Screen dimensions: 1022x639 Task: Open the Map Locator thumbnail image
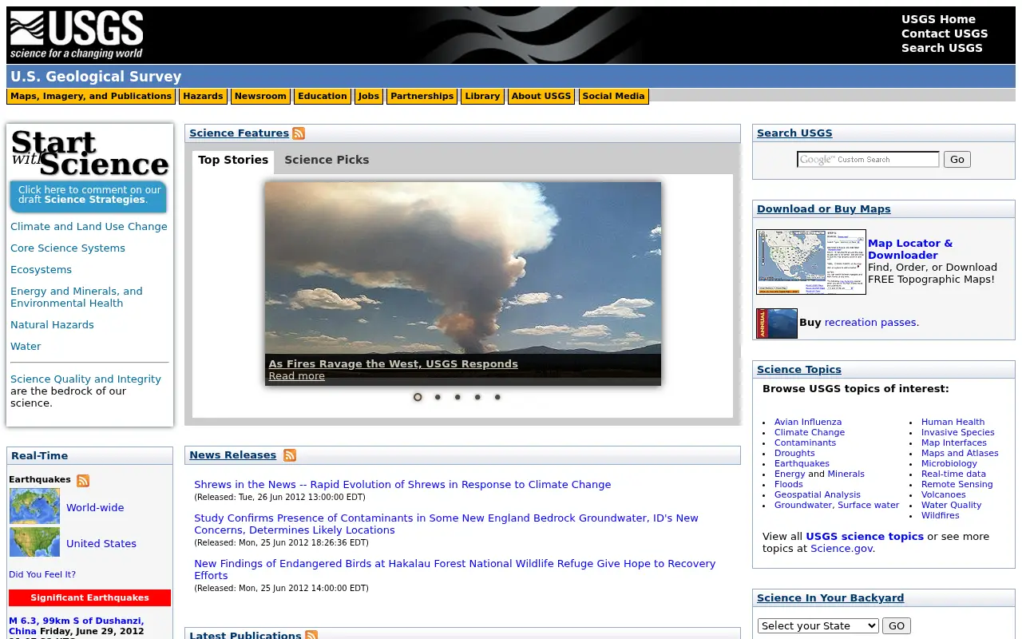tap(811, 262)
